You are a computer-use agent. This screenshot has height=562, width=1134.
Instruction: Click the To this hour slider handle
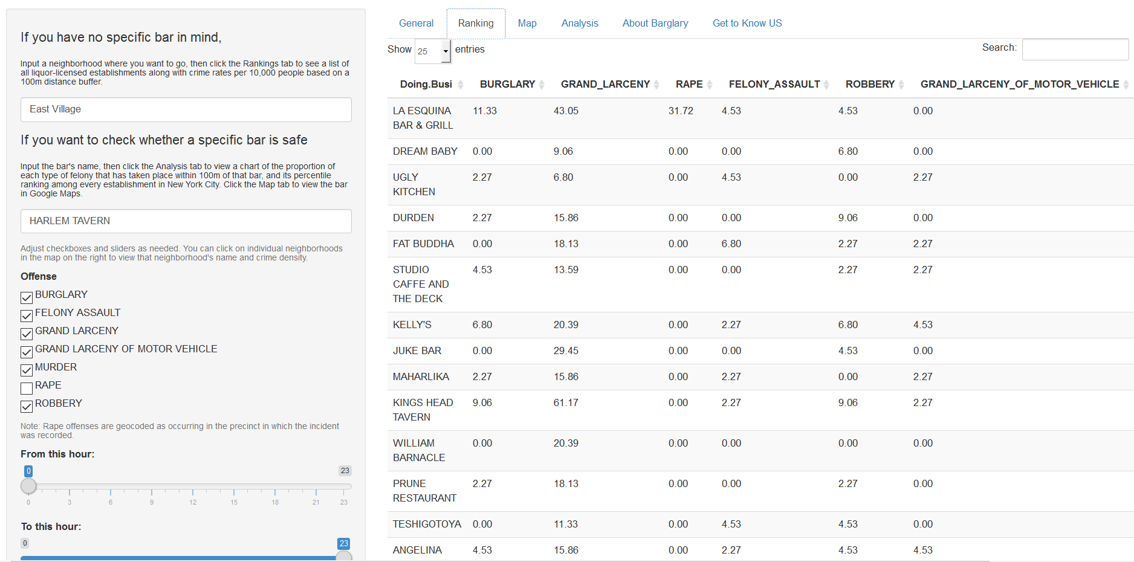click(344, 556)
